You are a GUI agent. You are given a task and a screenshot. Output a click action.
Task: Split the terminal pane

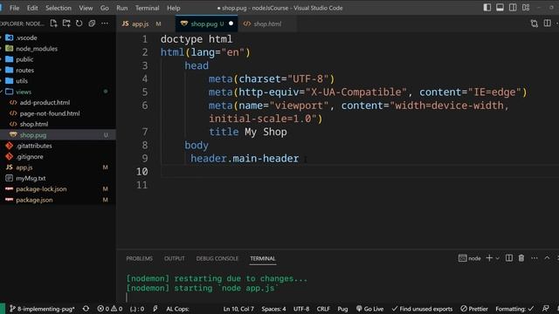tap(509, 258)
